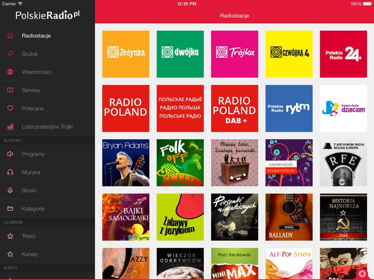Open the Radiostacje menu item
Screen dimensions: 374x280
47,36
